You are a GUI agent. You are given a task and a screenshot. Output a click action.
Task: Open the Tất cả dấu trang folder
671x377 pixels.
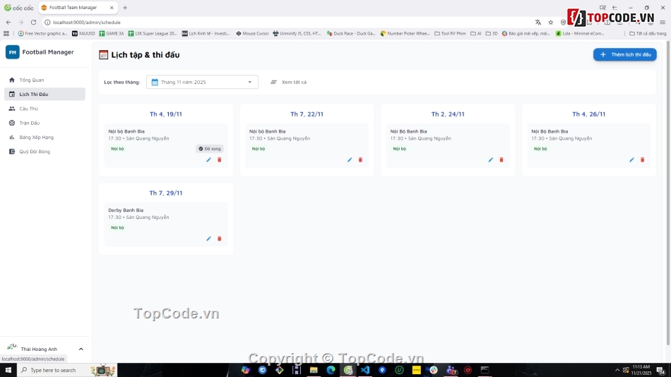pos(648,33)
